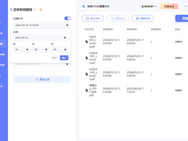Open the 分 minute dropdown showing 30
The image size is (188, 141).
point(41,50)
